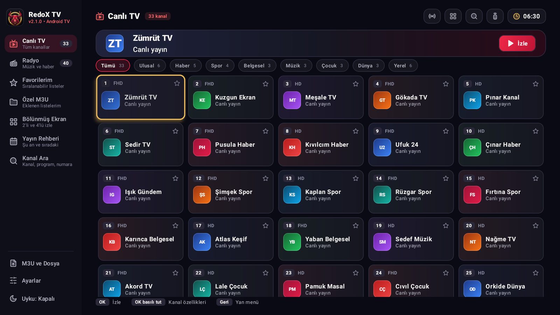Click the NT icon of Nağme TV
The width and height of the screenshot is (560, 315).
[x=472, y=242]
